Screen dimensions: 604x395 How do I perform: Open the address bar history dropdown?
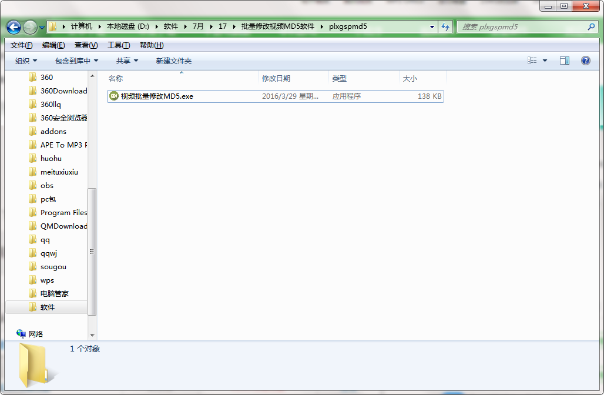pos(432,26)
